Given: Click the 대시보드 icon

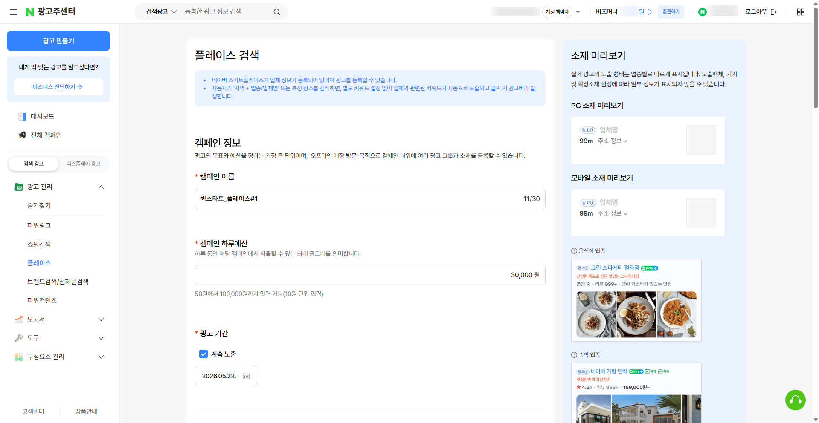Looking at the screenshot, I should [22, 116].
